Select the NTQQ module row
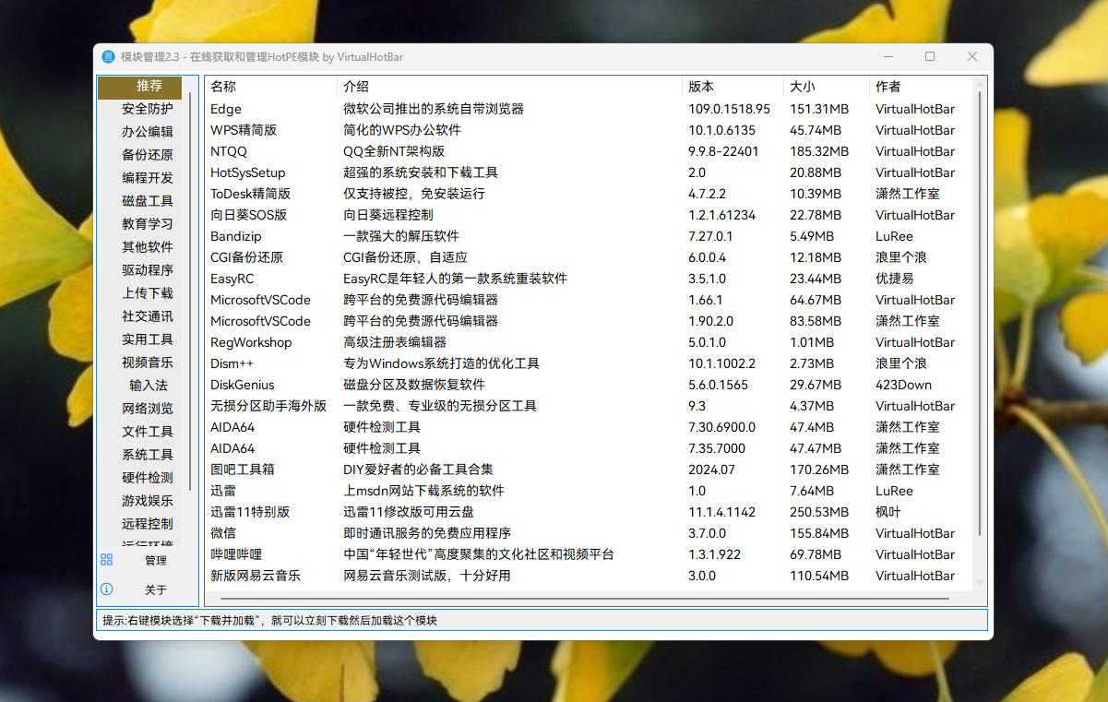This screenshot has height=702, width=1108. tap(589, 151)
